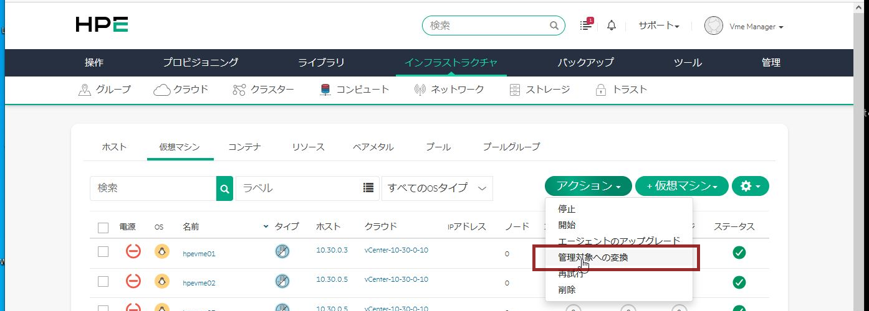
Task: Tick the checkbox for hpevme01
Action: click(103, 252)
